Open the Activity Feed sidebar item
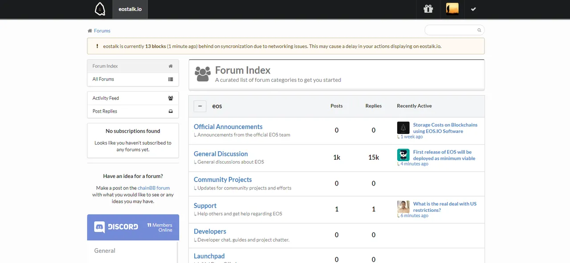This screenshot has width=570, height=263. pyautogui.click(x=133, y=98)
